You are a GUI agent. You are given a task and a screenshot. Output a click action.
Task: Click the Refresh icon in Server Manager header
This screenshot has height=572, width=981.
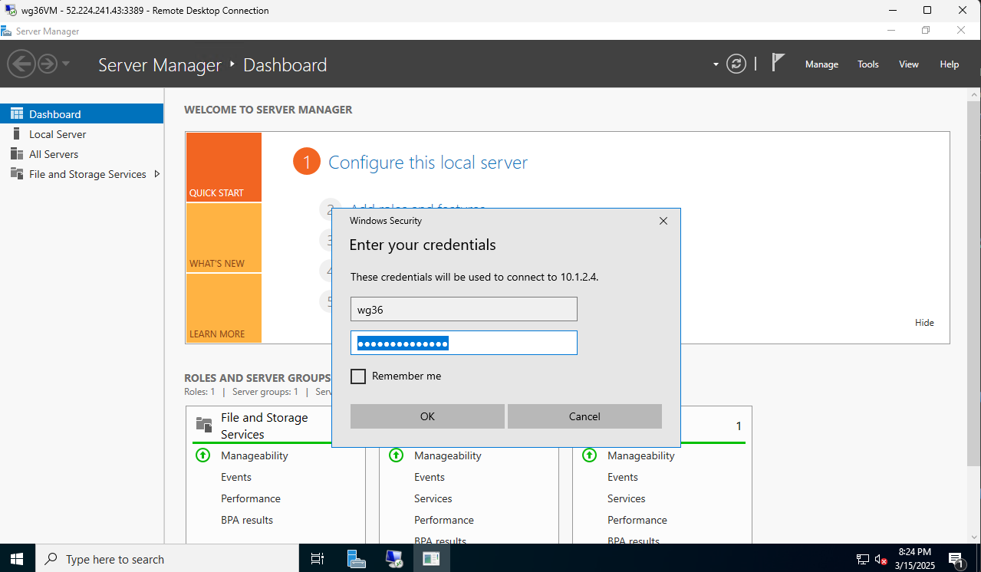pyautogui.click(x=736, y=64)
